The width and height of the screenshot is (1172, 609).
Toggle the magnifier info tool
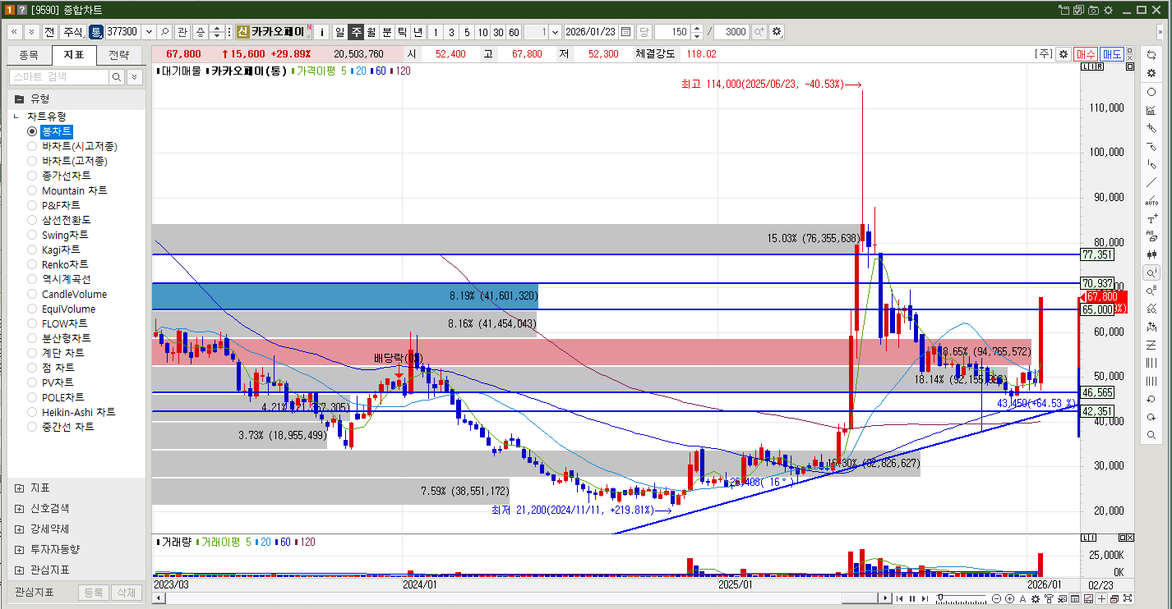coord(1151,272)
